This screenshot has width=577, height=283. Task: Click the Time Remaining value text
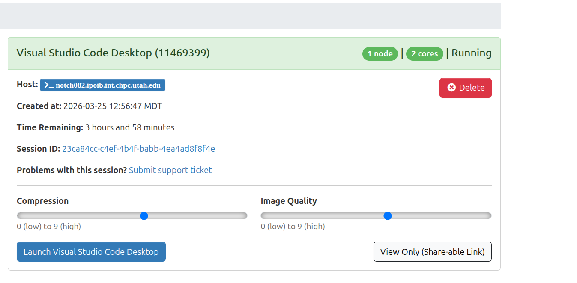(x=130, y=127)
